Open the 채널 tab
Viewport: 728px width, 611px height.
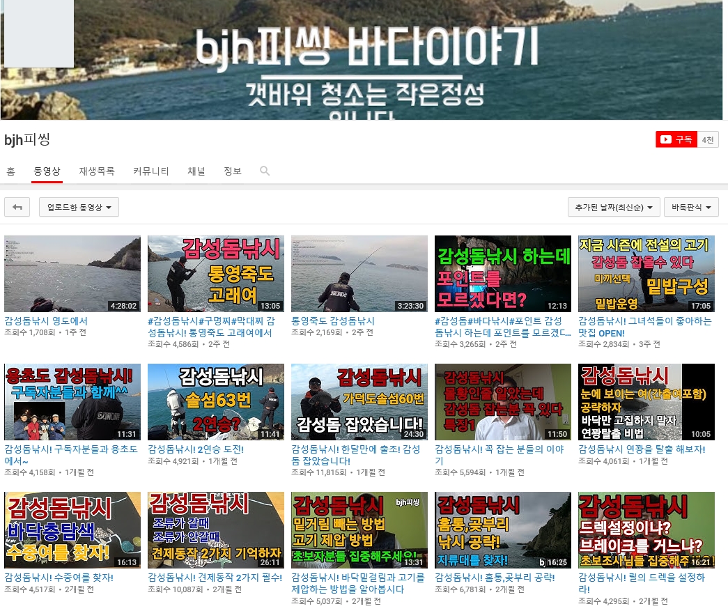pyautogui.click(x=196, y=171)
